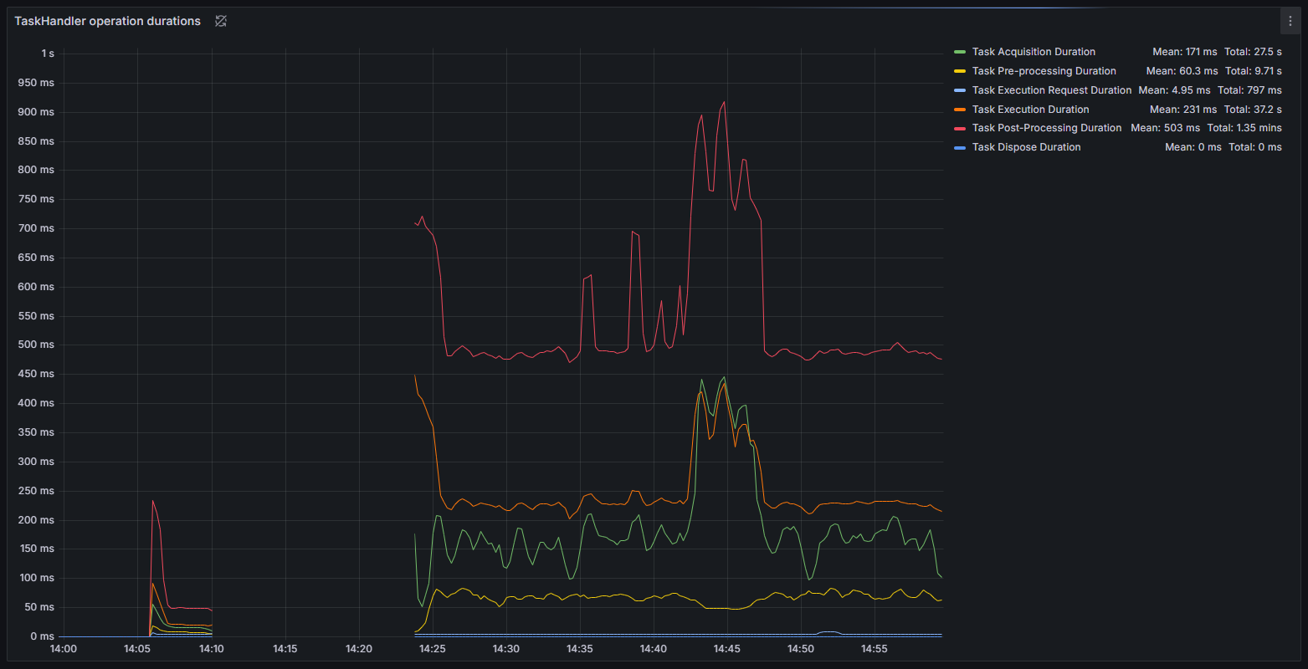Click the Mean: 503 ms legend value
Screen dimensions: 1308x669
[x=1165, y=128]
